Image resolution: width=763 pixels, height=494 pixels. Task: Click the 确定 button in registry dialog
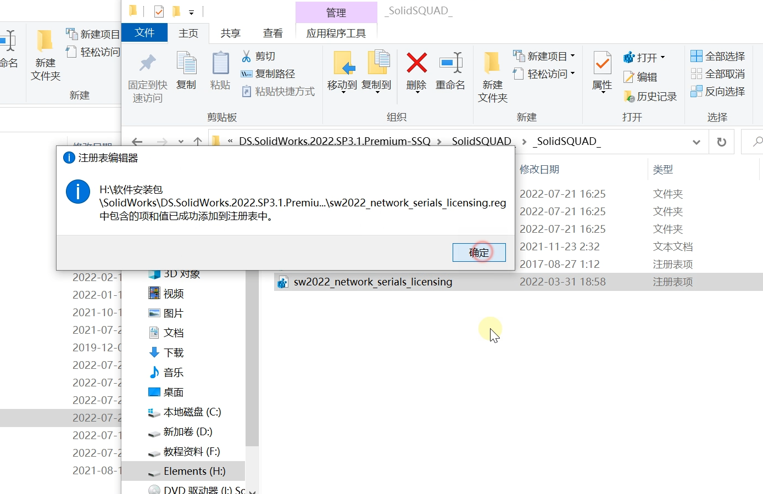479,252
